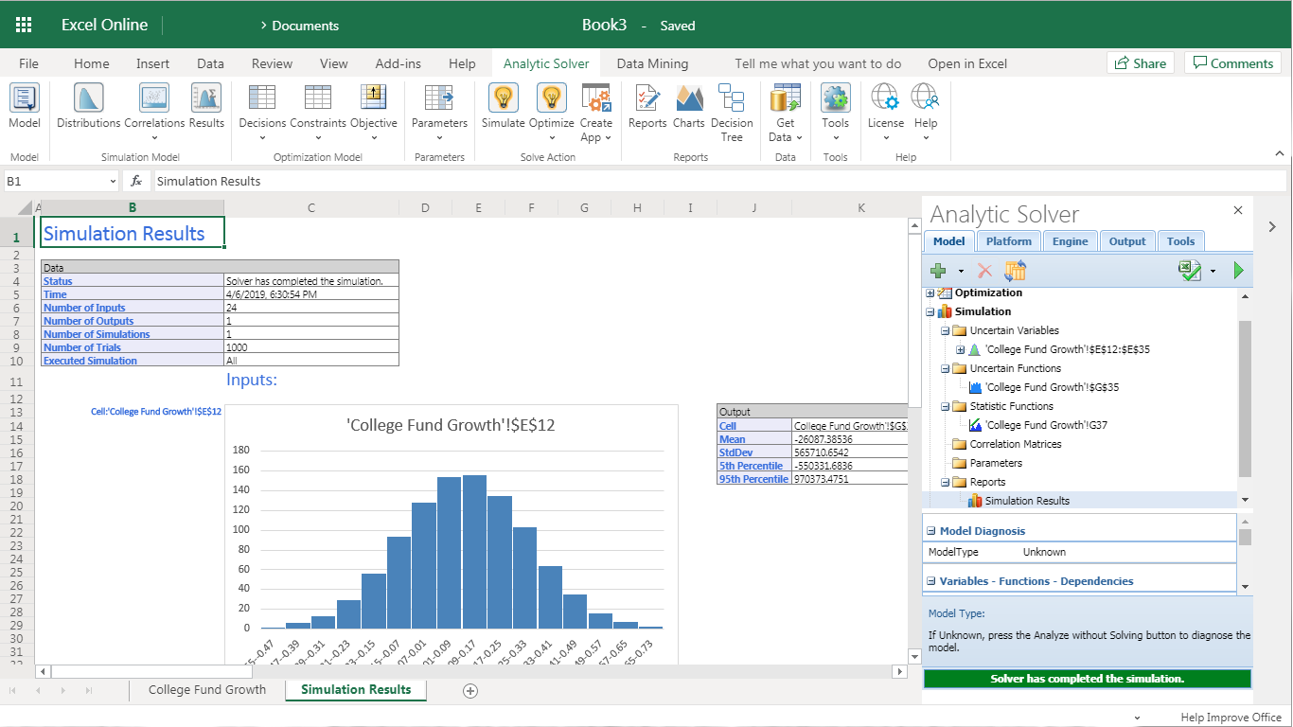Click the red X delete icon in Solver pane
The image size is (1293, 727).
click(x=984, y=272)
